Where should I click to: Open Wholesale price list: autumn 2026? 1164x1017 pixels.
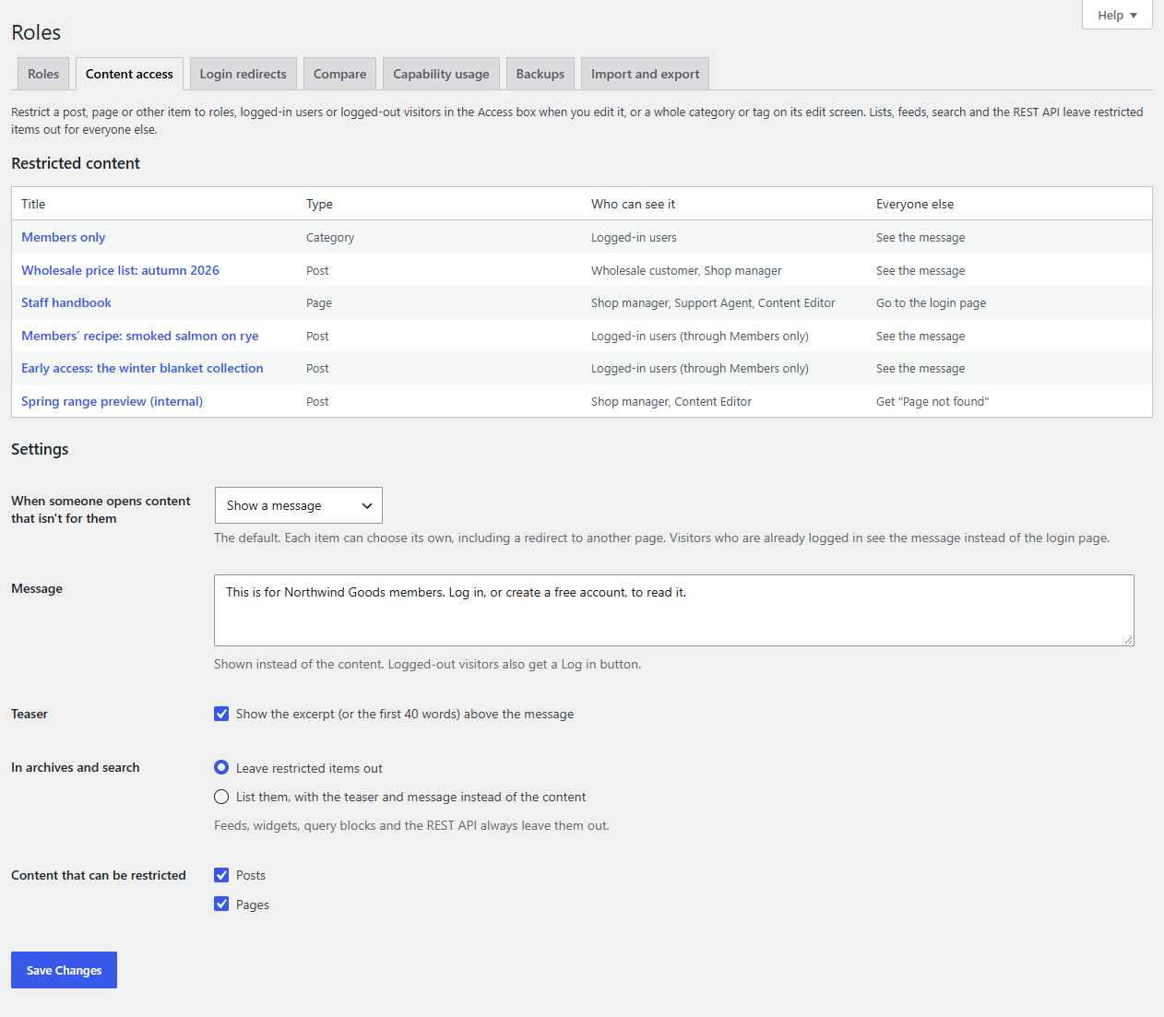pos(121,270)
